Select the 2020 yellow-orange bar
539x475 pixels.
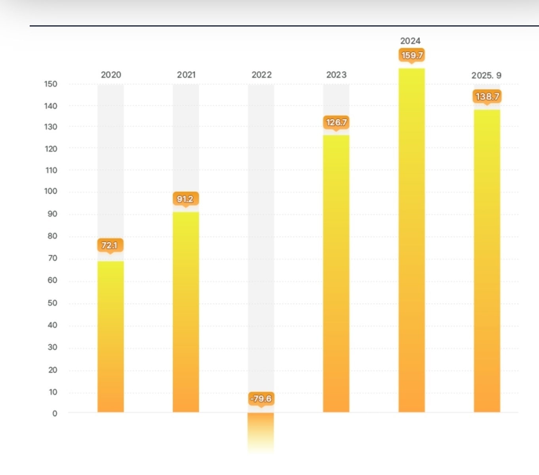(x=110, y=336)
